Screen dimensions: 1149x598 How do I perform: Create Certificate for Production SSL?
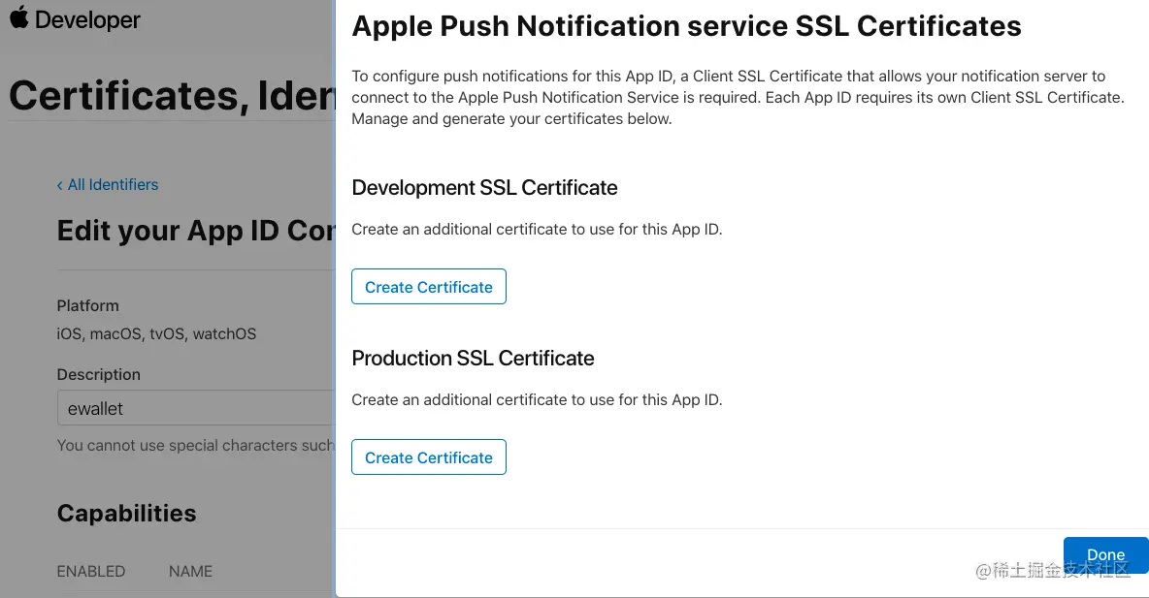pyautogui.click(x=428, y=457)
